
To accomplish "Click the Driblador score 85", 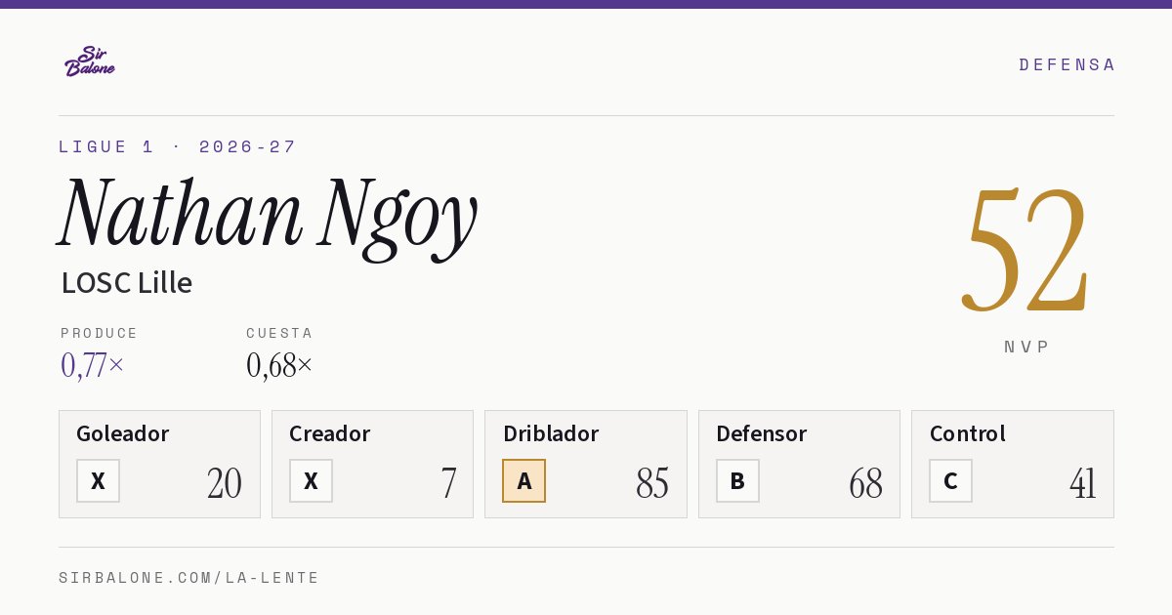I will point(652,483).
